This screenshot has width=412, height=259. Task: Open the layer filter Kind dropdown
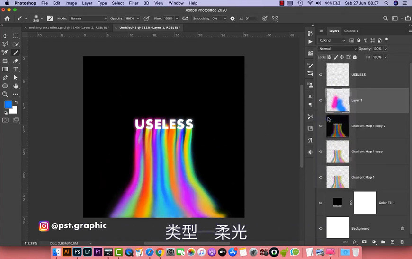[332, 40]
